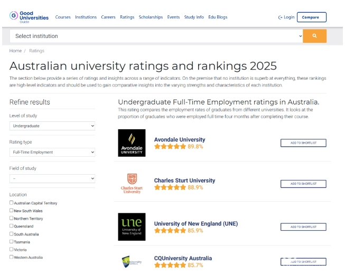Open the Avondale University link
The width and height of the screenshot is (345, 275).
coord(180,139)
